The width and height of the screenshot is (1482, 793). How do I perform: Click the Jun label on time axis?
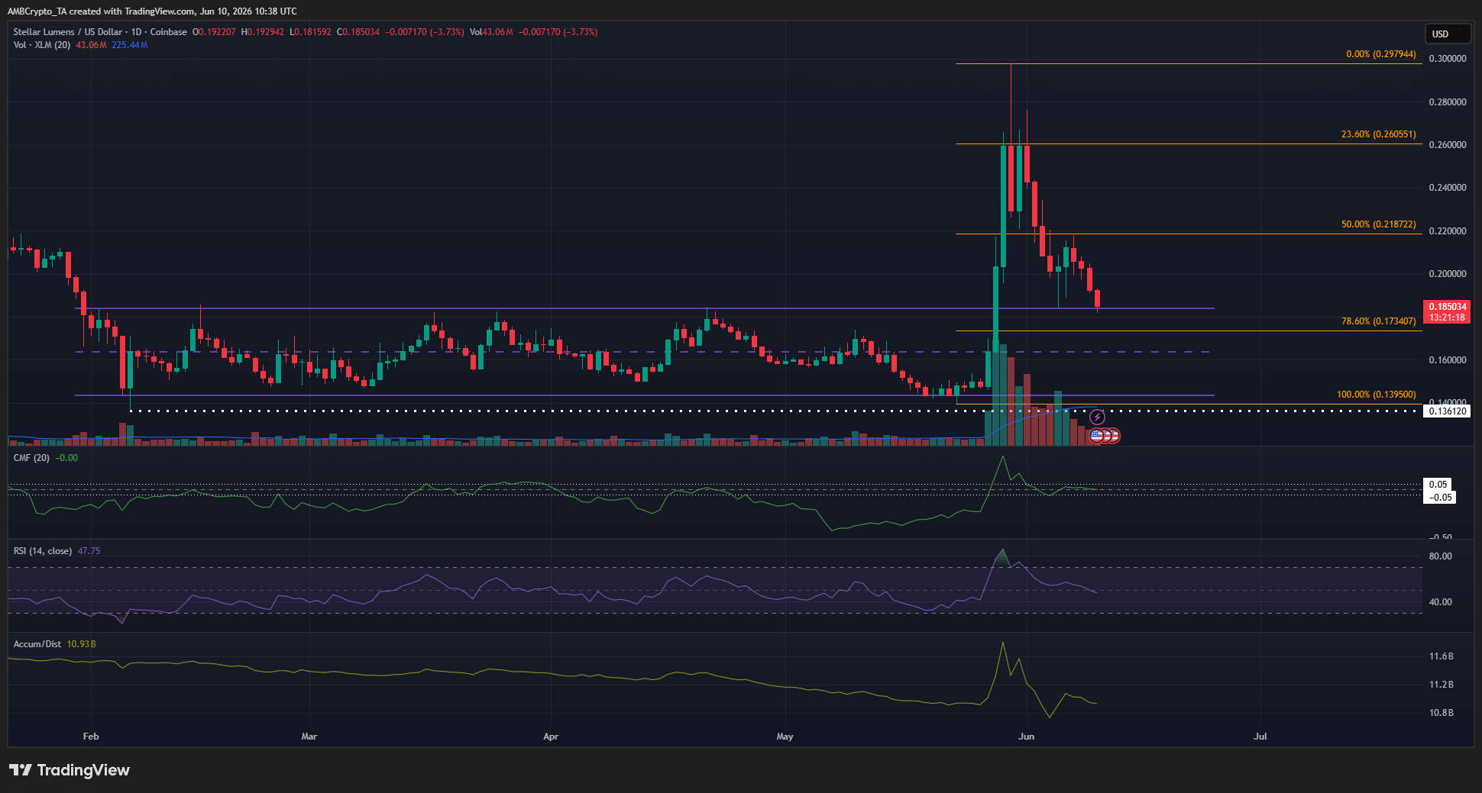coord(1027,737)
